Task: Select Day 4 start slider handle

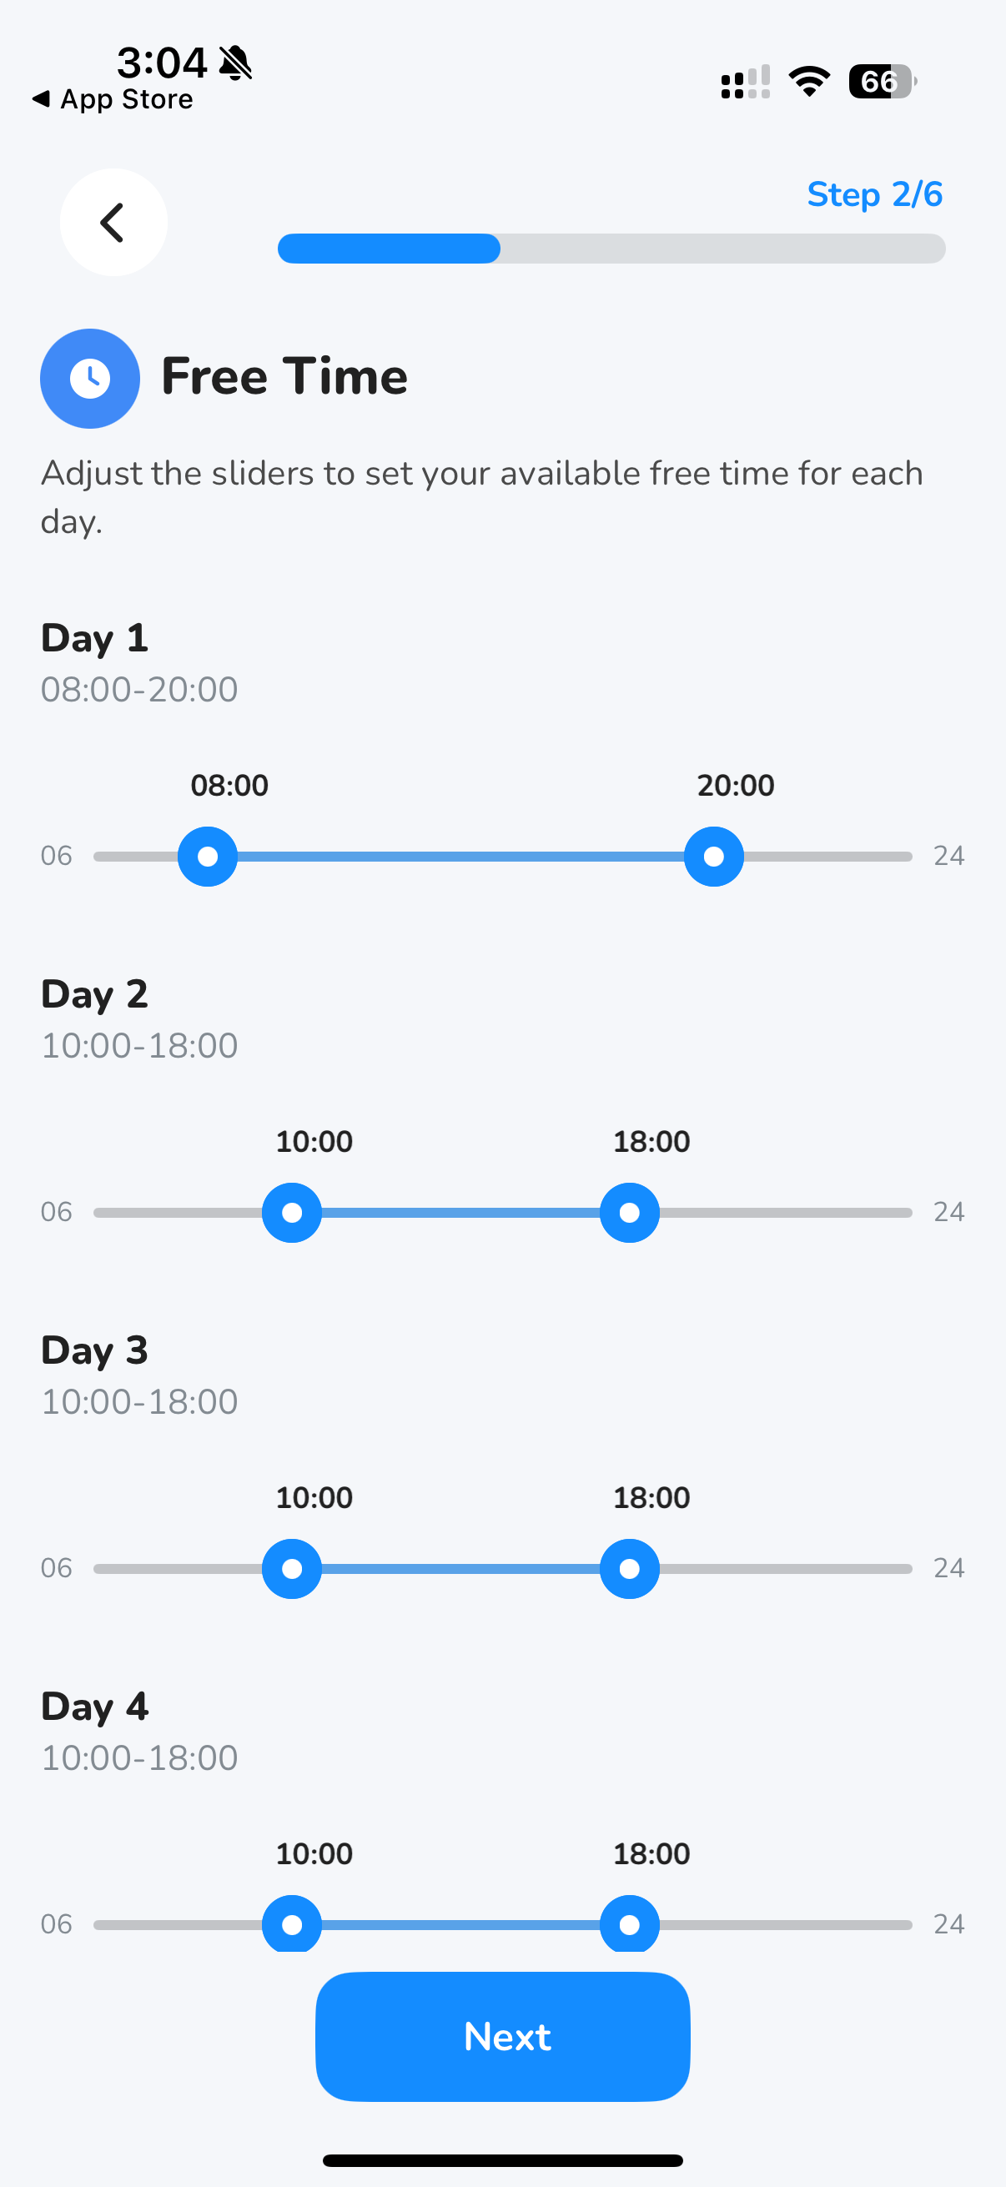Action: (292, 1923)
